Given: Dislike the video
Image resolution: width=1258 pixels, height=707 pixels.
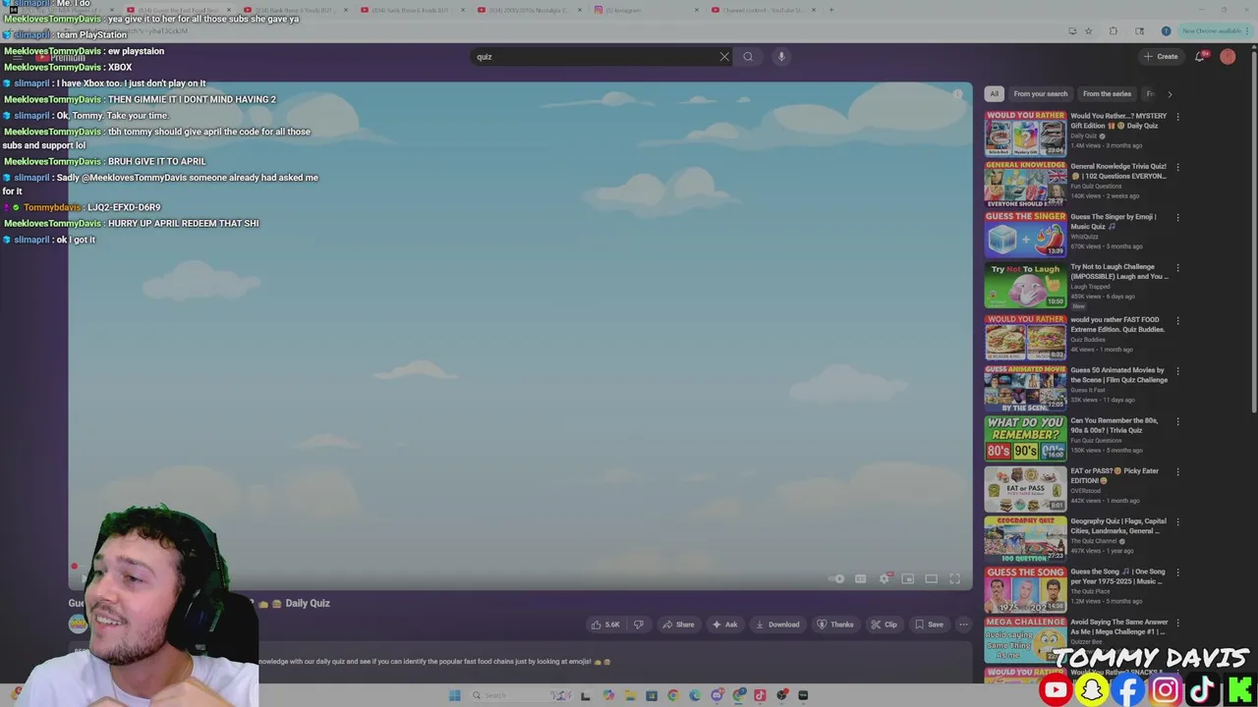Looking at the screenshot, I should tap(639, 625).
